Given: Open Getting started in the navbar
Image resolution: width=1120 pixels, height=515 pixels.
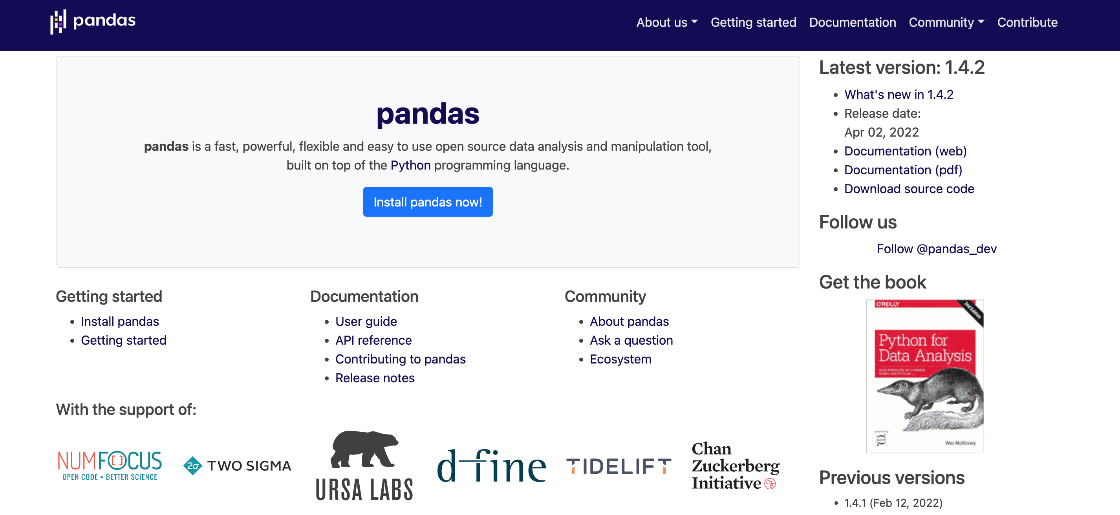Looking at the screenshot, I should pos(753,22).
